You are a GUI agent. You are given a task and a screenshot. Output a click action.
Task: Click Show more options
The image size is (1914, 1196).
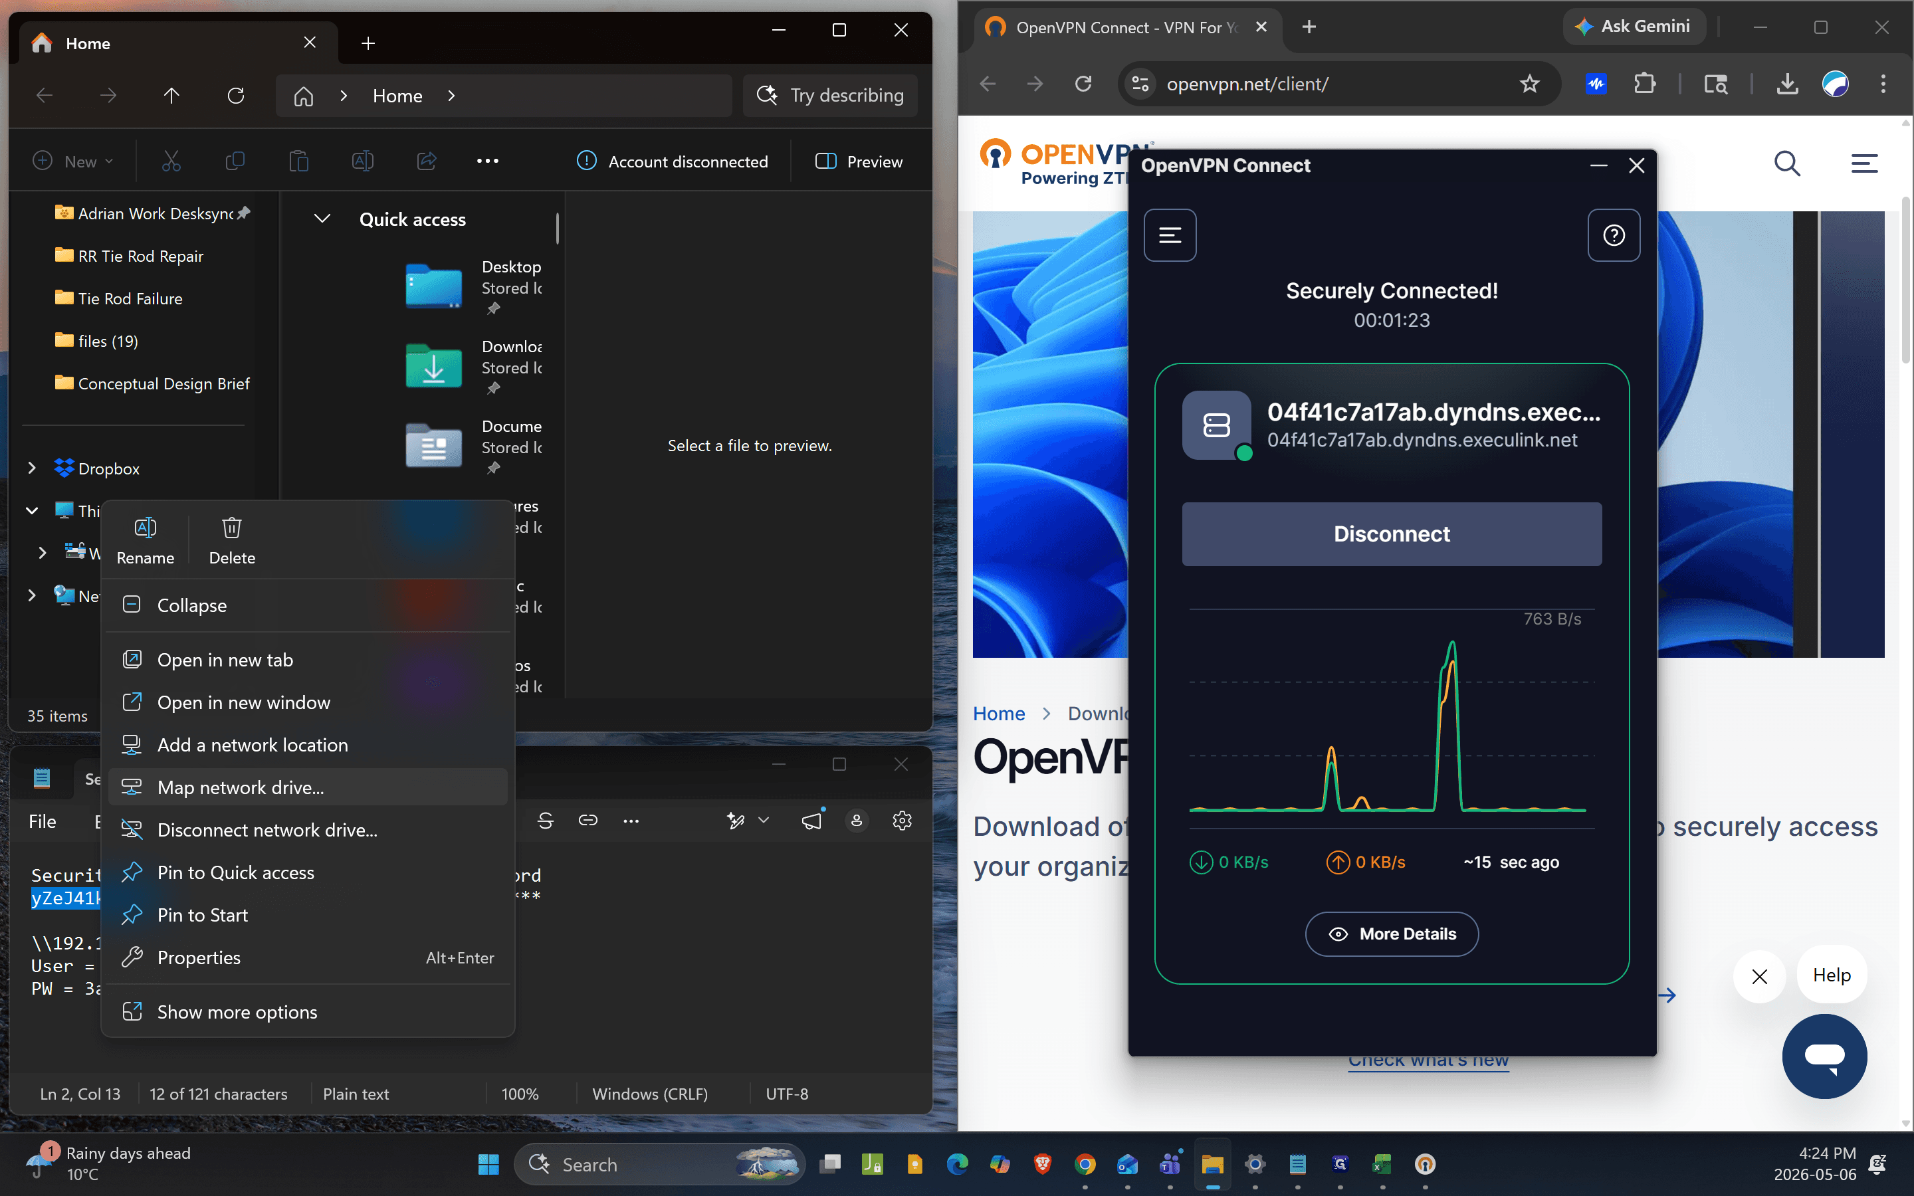[x=308, y=1012]
